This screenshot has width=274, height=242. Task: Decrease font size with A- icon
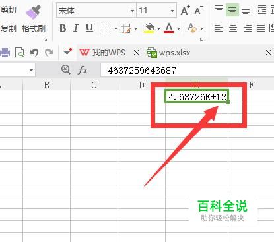(x=199, y=10)
